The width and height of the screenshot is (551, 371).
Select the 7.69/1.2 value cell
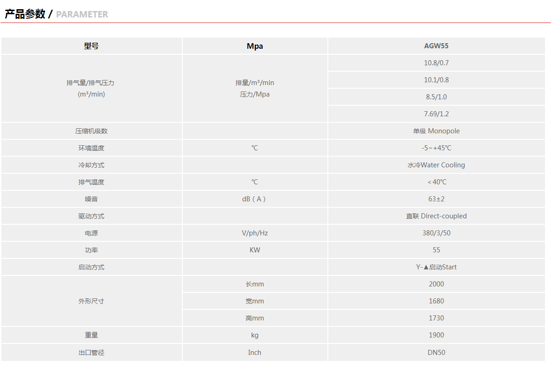click(436, 114)
